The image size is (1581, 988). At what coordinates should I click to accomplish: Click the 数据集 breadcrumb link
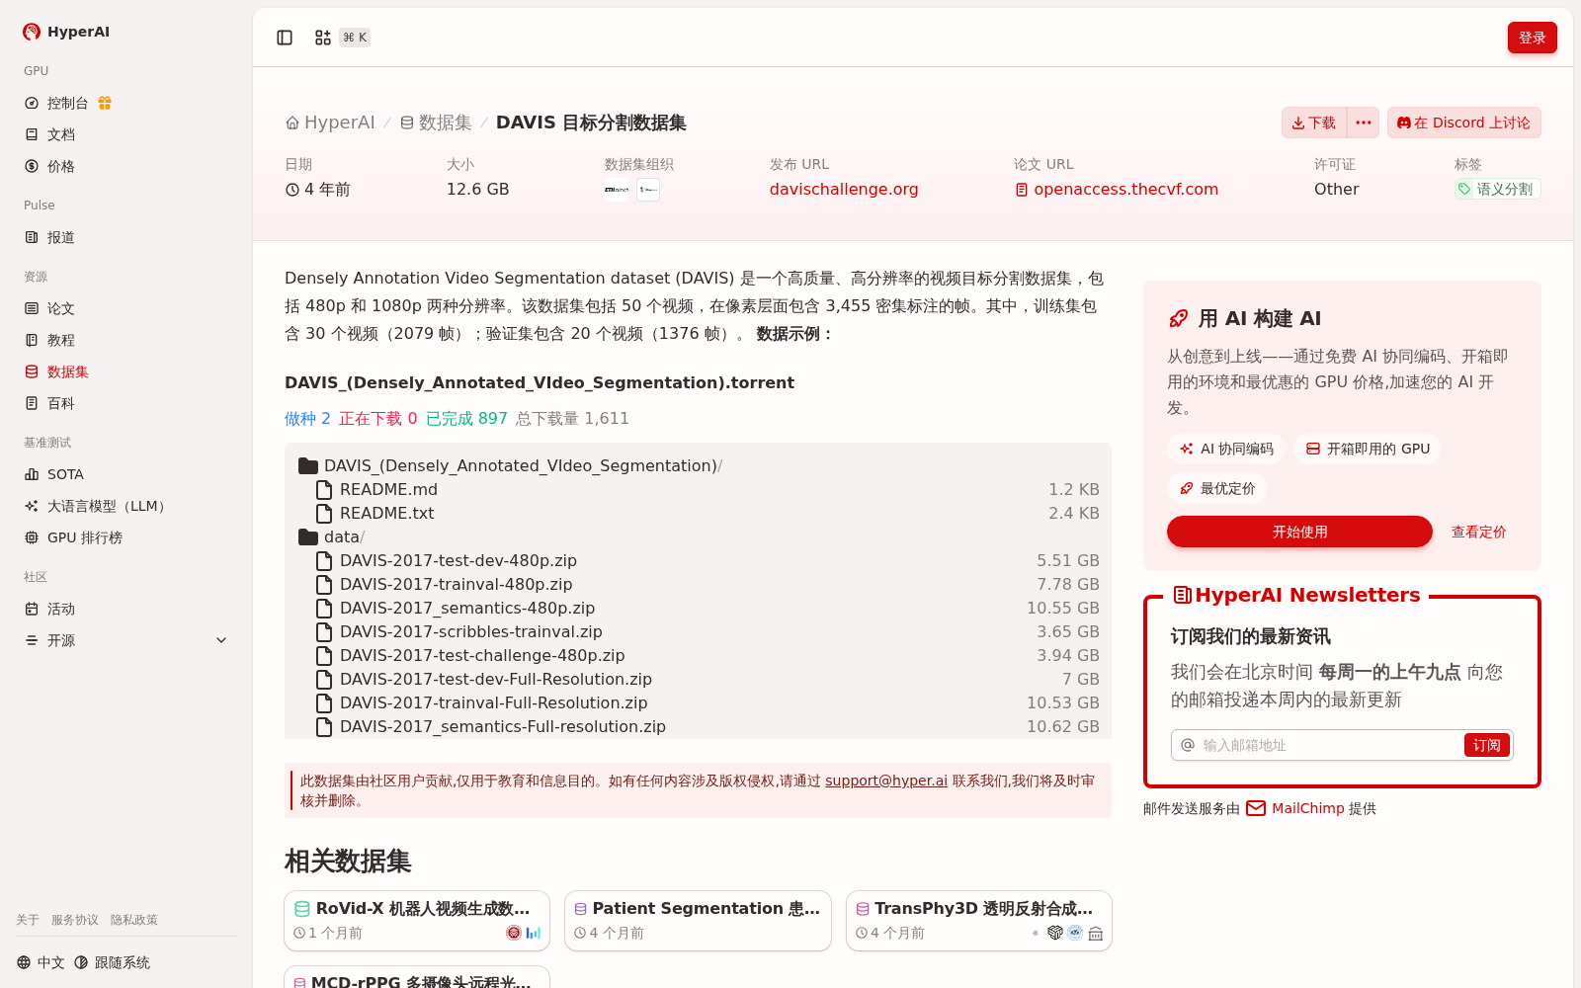point(436,123)
